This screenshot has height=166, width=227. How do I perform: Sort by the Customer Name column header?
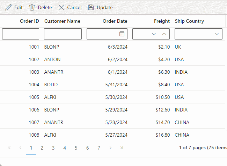coord(62,21)
